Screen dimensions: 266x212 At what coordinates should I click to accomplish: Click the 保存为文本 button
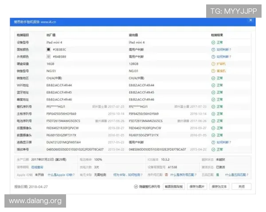coord(219,187)
